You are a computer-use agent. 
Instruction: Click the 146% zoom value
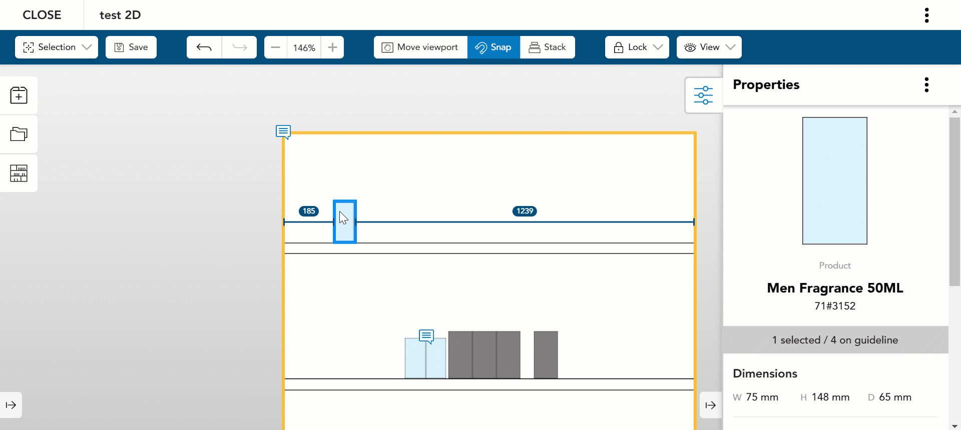click(304, 47)
